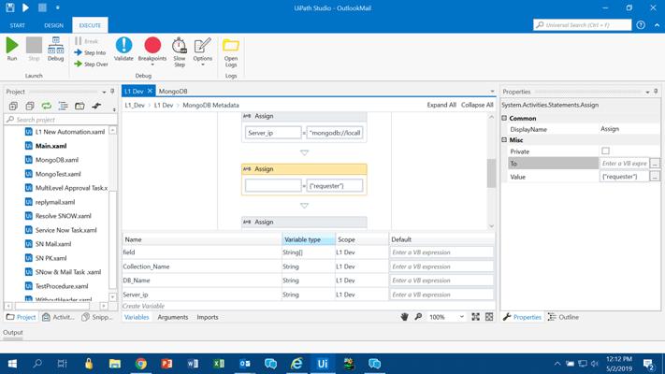
Task: Click the expand all icon in Project toolbar
Action: pos(13,106)
